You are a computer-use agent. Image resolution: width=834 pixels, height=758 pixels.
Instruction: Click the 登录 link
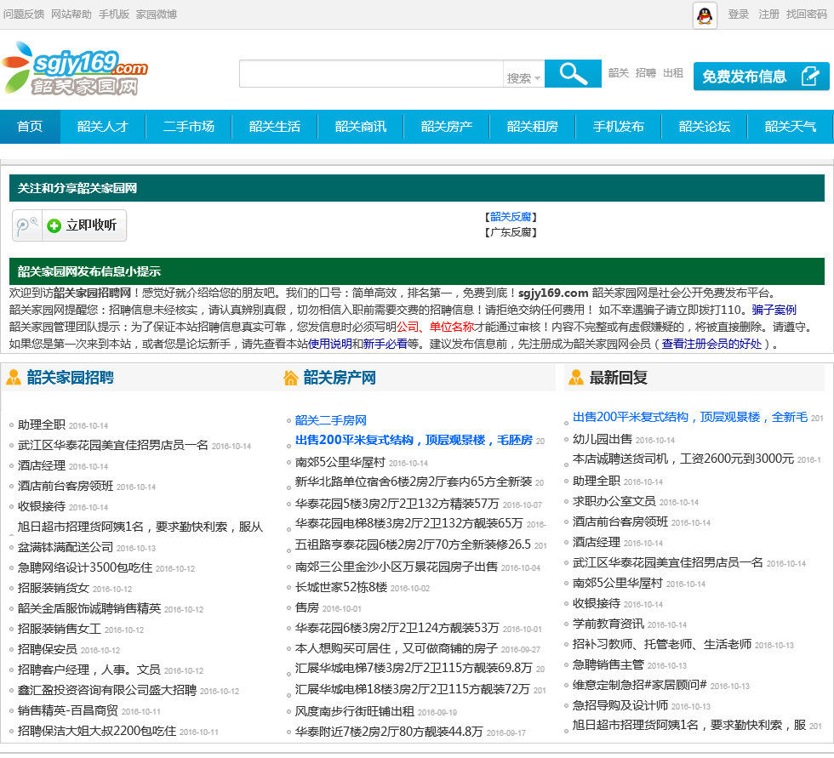(739, 14)
